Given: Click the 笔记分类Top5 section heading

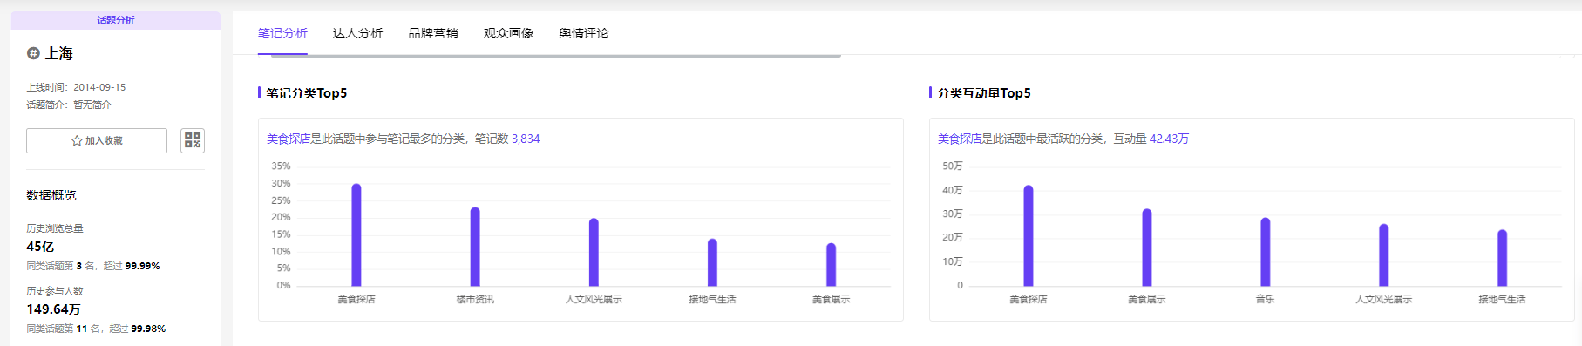Looking at the screenshot, I should (x=306, y=93).
